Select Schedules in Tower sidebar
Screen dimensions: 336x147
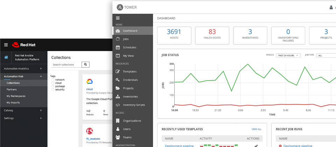pos(133,47)
